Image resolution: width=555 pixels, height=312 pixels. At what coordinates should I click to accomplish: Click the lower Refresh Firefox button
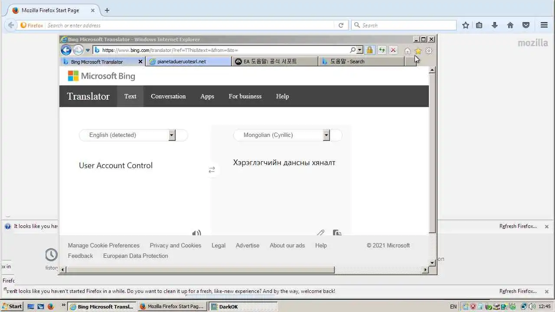tap(518, 291)
